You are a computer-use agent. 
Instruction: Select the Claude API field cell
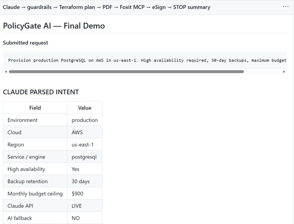(x=35, y=206)
